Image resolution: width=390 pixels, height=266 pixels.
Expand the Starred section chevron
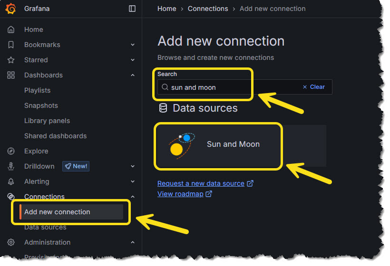[133, 60]
